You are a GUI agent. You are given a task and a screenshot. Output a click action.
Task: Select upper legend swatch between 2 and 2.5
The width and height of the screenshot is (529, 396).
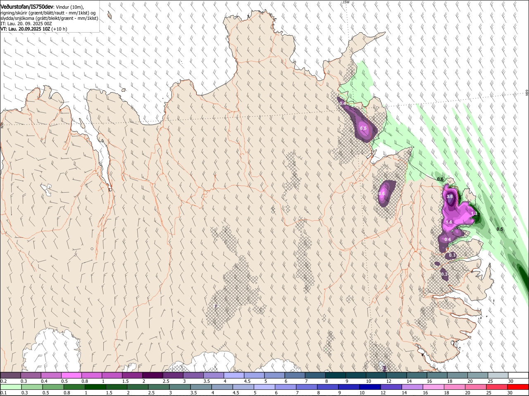point(153,375)
